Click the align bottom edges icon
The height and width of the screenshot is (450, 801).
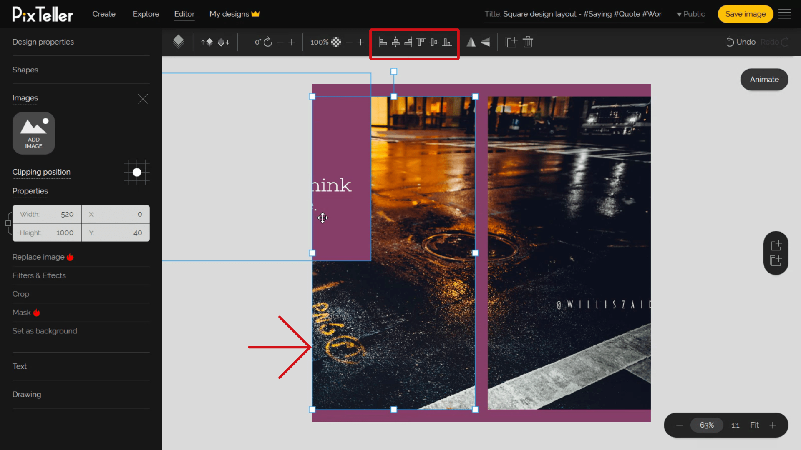447,42
